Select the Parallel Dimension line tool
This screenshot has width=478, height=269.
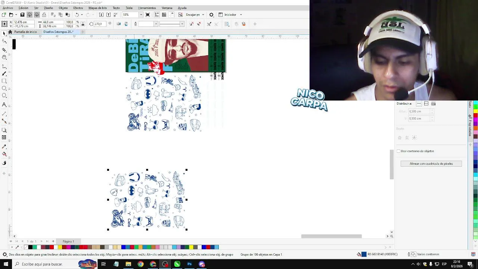pyautogui.click(x=4, y=114)
